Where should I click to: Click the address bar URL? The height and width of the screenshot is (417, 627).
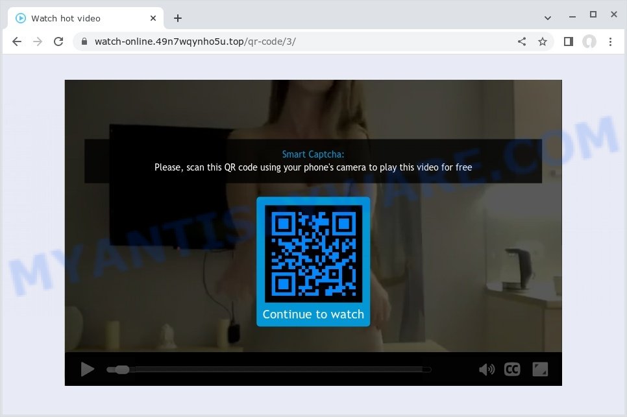pyautogui.click(x=195, y=42)
